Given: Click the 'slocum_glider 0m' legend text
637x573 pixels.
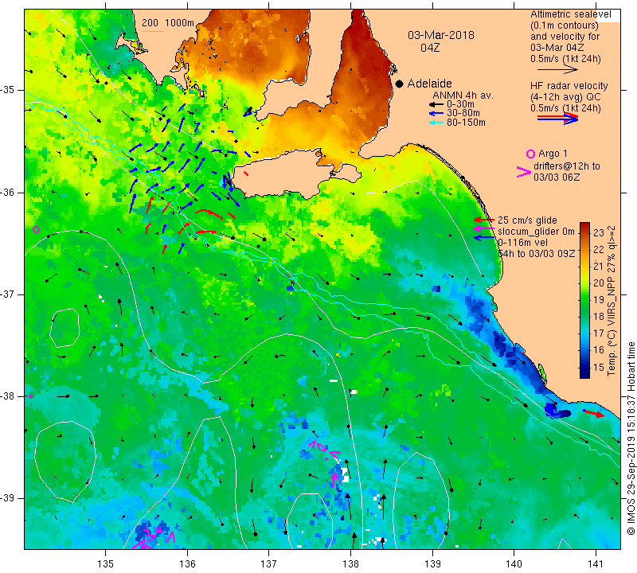Looking at the screenshot, I should coord(536,232).
